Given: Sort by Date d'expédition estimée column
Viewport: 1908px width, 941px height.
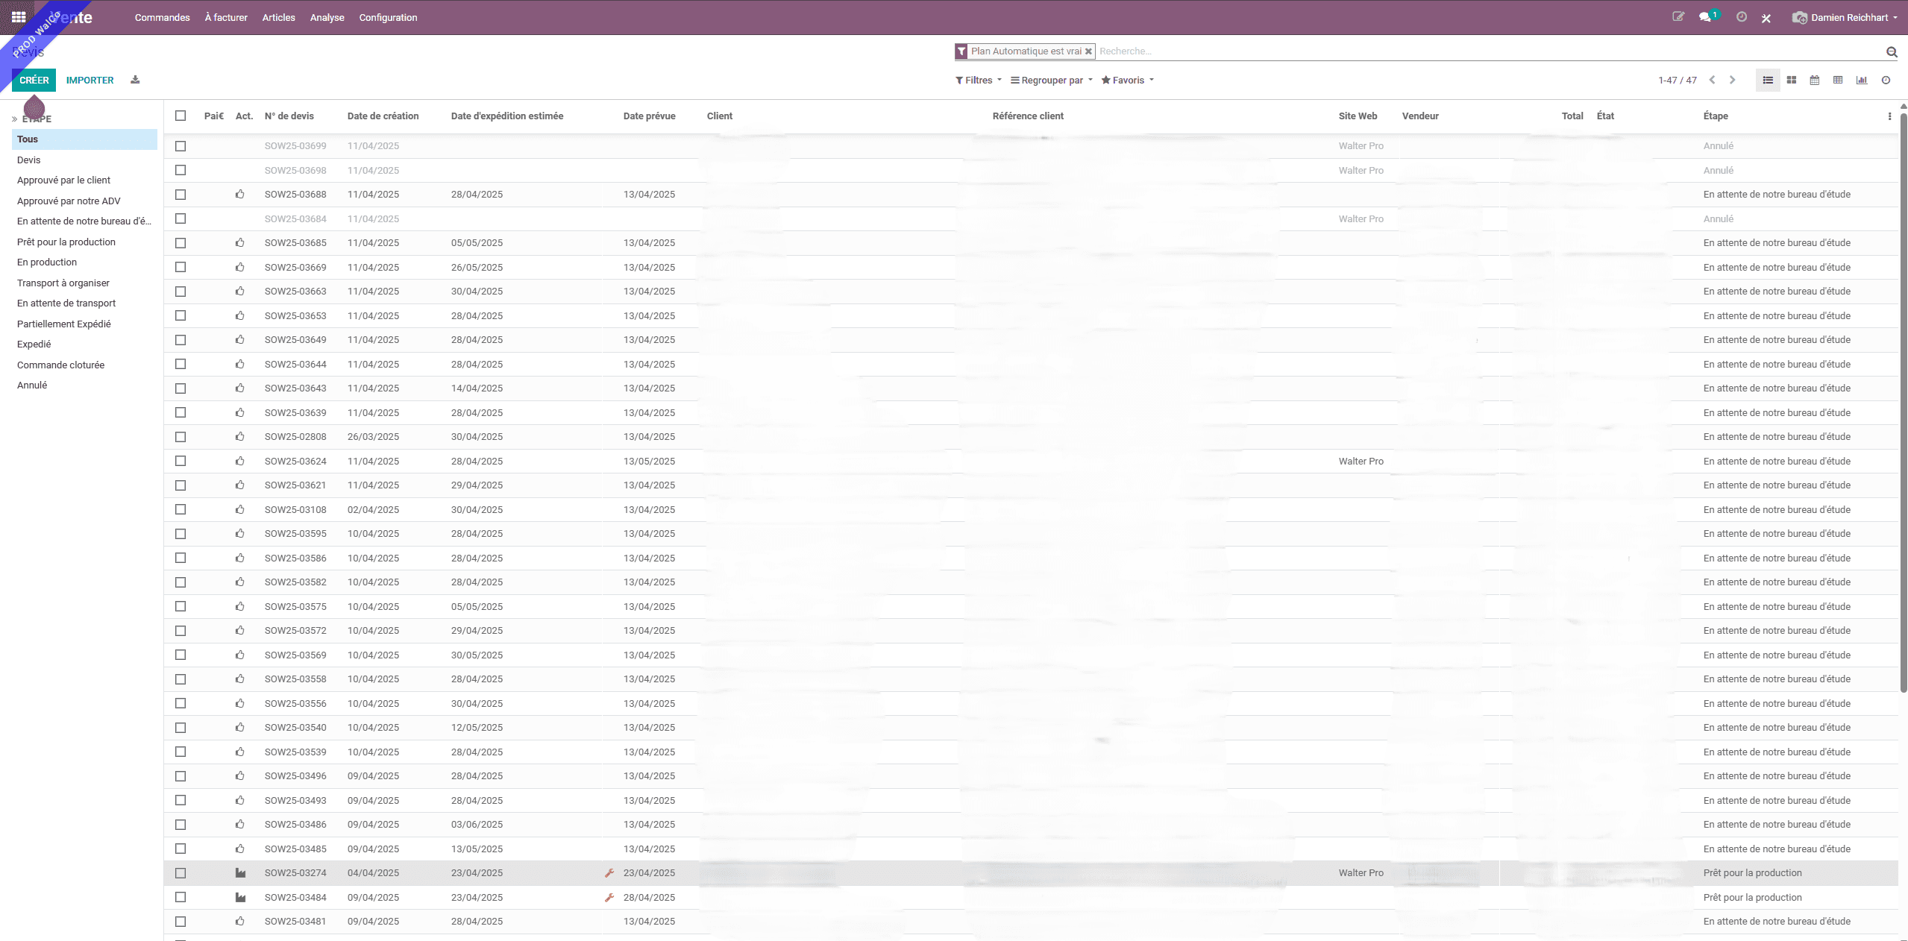Looking at the screenshot, I should click(x=507, y=116).
